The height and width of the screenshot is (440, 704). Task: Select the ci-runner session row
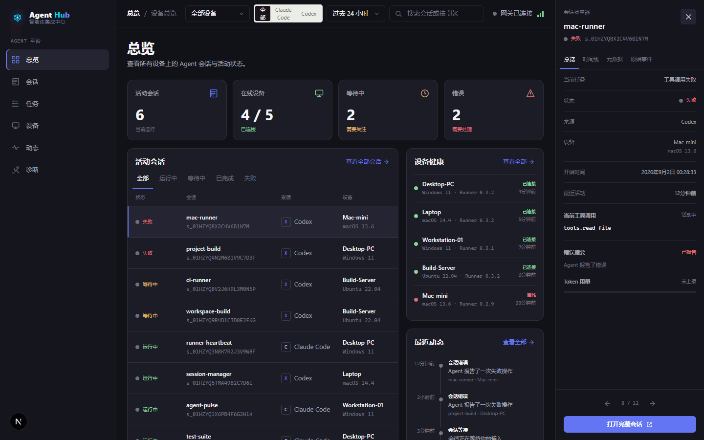click(263, 285)
